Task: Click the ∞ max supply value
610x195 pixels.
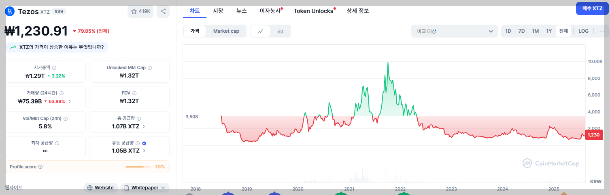Action: pos(45,151)
